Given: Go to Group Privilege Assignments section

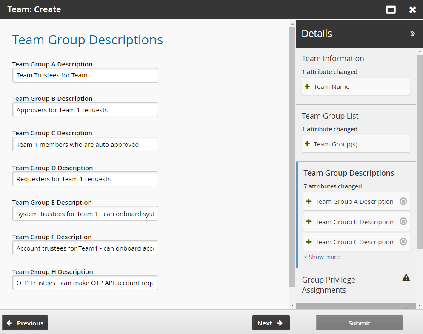Looking at the screenshot, I should pyautogui.click(x=329, y=285).
